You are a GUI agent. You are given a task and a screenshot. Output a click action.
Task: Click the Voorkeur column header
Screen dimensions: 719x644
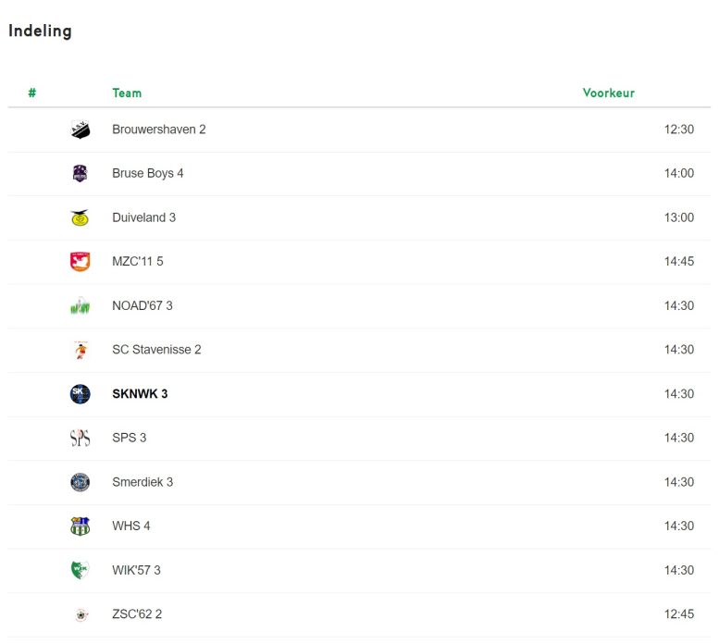point(609,93)
